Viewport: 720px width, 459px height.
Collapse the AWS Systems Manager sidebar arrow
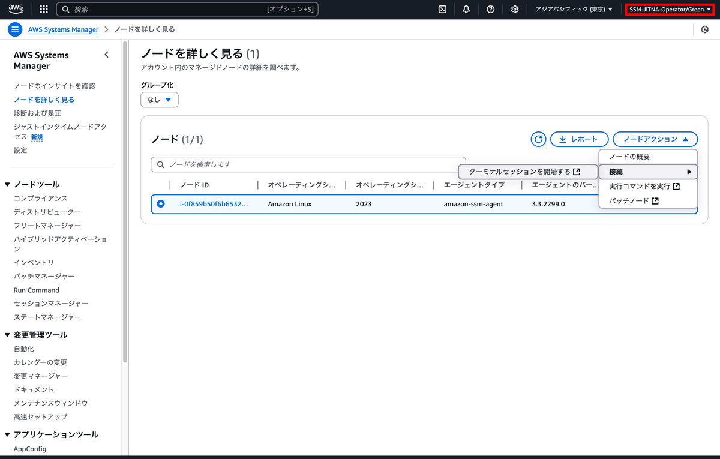106,55
